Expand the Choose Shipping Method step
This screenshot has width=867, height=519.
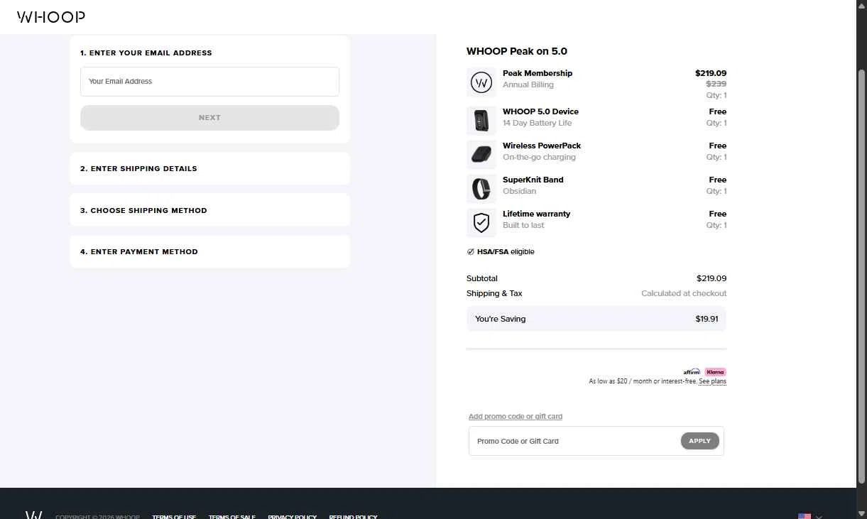click(x=209, y=210)
